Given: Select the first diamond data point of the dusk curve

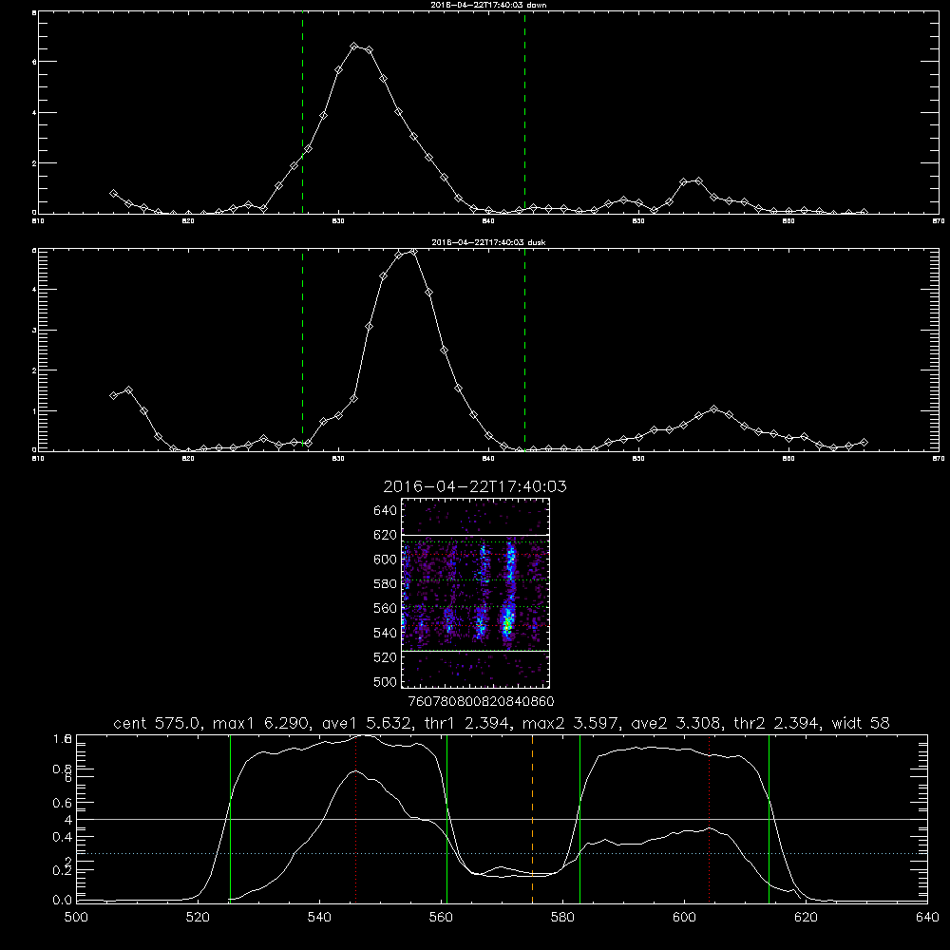Looking at the screenshot, I should [113, 395].
